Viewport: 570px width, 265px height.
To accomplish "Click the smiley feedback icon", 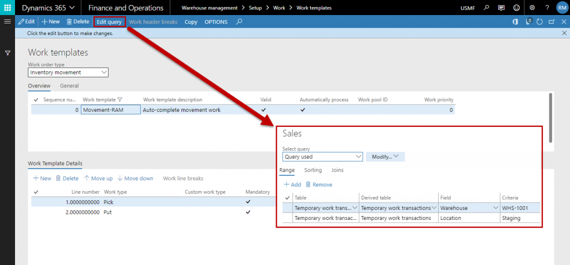I will pos(516,8).
